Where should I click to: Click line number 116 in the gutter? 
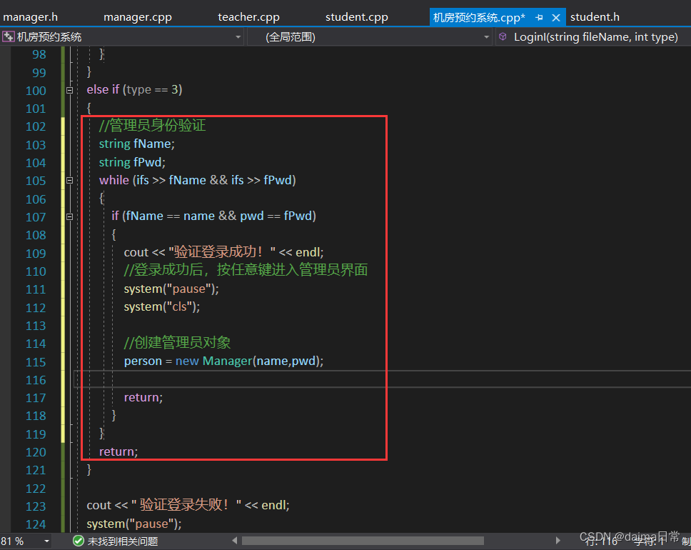click(36, 380)
